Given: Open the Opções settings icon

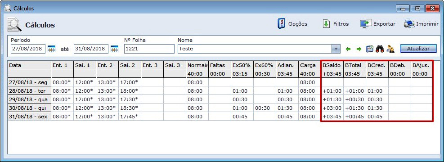Looking at the screenshot, I should tap(281, 24).
